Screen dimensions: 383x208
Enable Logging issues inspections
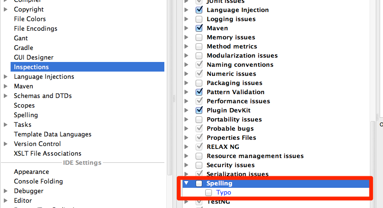click(x=198, y=19)
